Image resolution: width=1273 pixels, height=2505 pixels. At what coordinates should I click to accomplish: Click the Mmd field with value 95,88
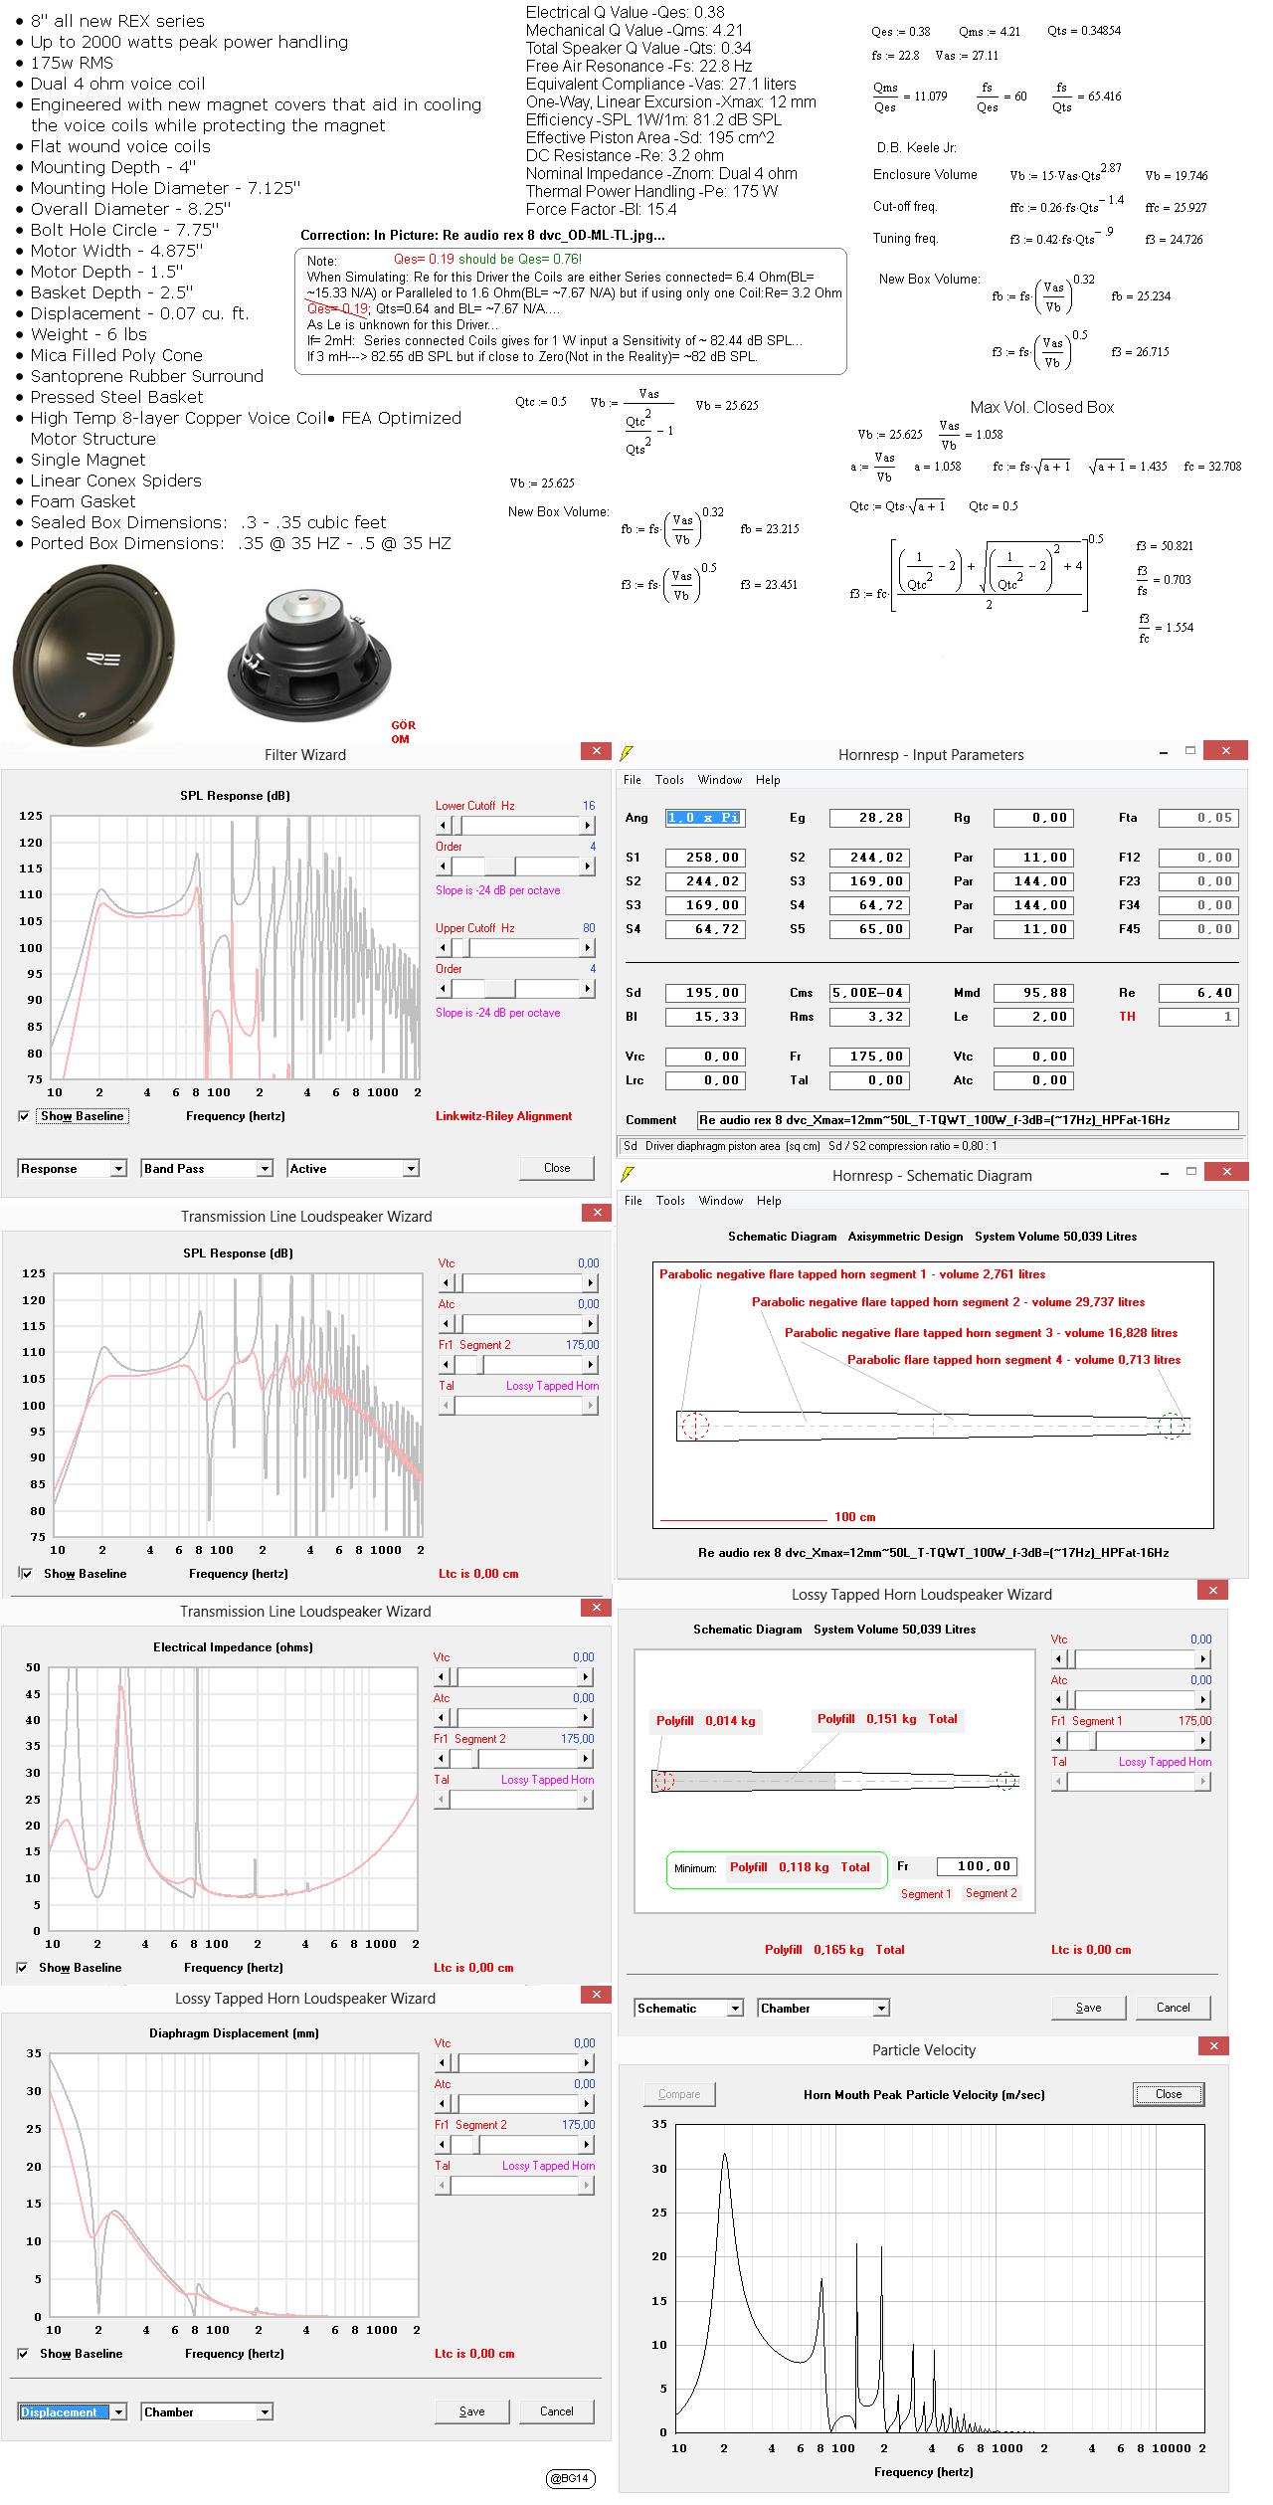click(1032, 993)
